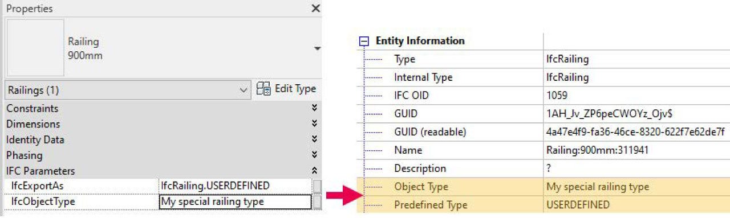Click the Description value question mark
This screenshot has width=730, height=218.
[549, 168]
